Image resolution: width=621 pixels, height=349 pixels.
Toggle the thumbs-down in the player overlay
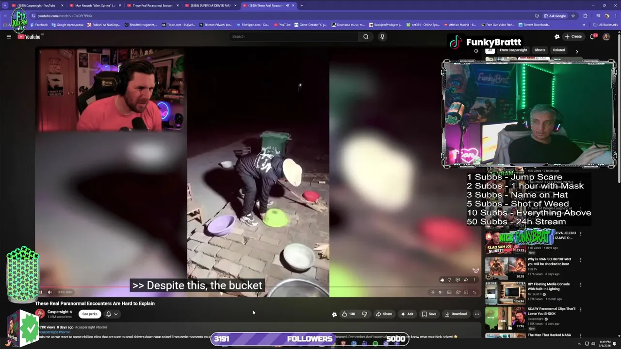click(x=449, y=280)
